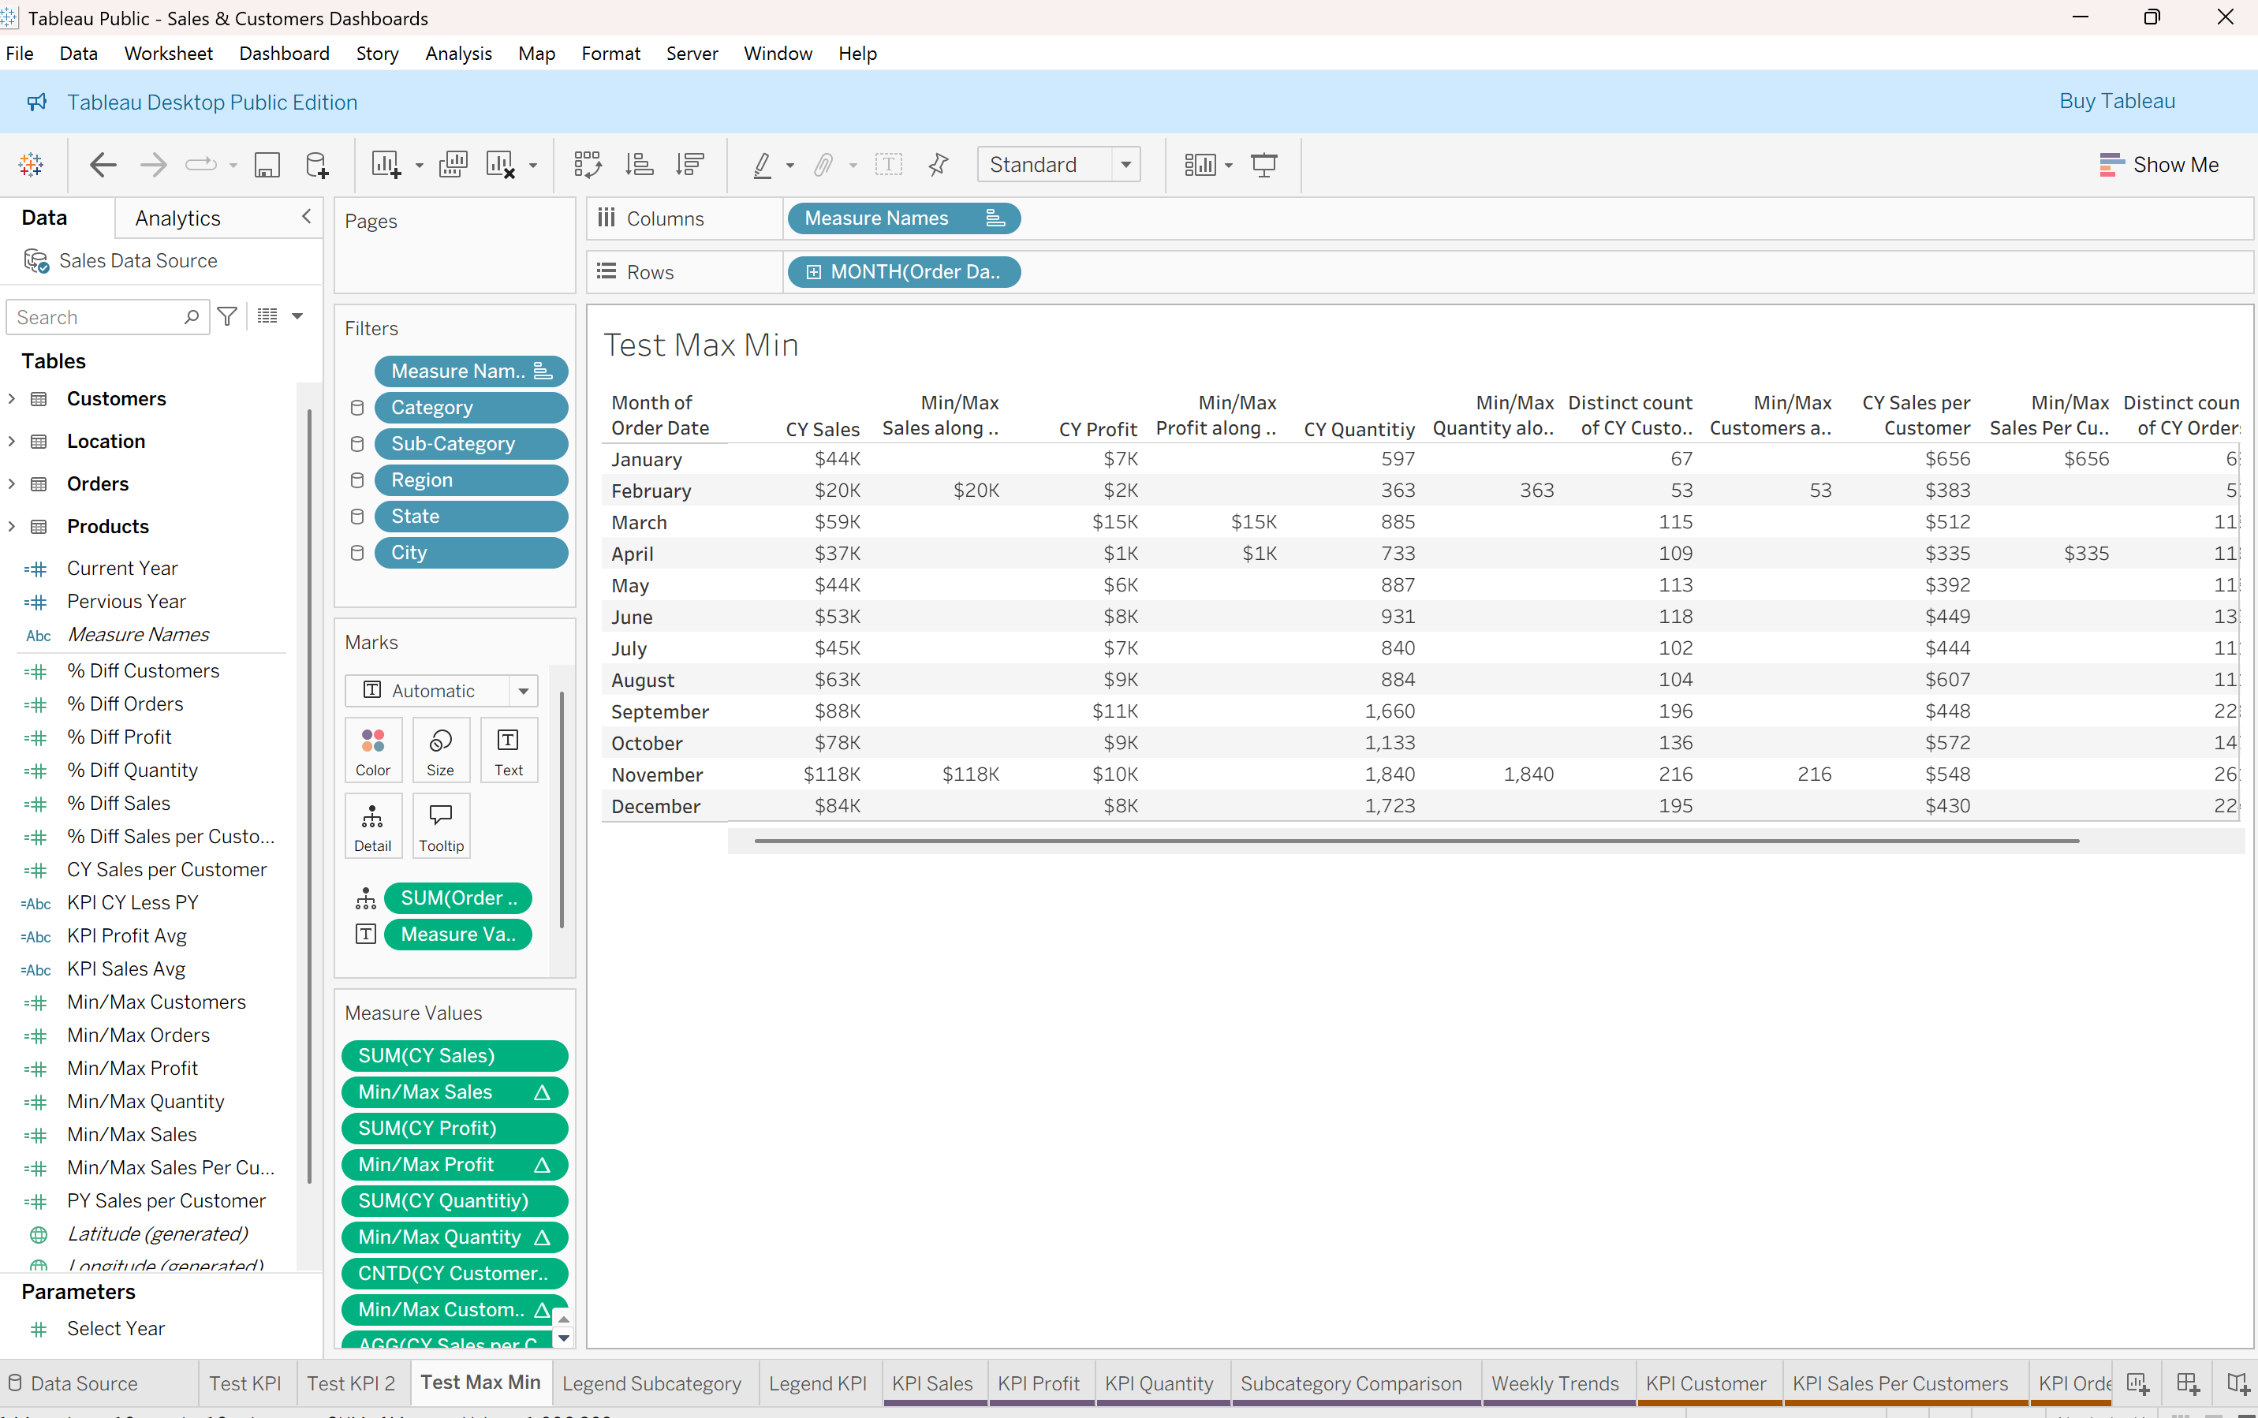
Task: Open the Size marks card
Action: [x=441, y=750]
